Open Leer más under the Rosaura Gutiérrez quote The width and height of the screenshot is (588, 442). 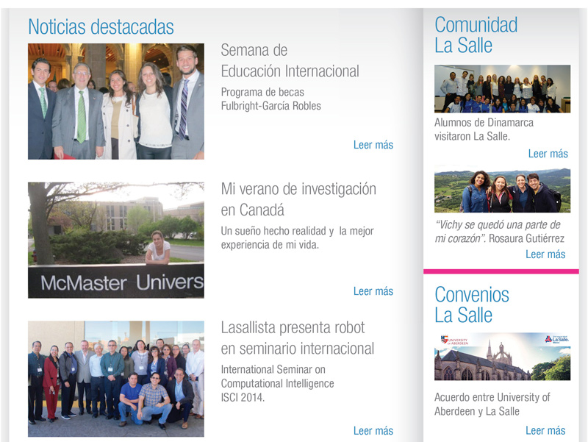coord(545,254)
